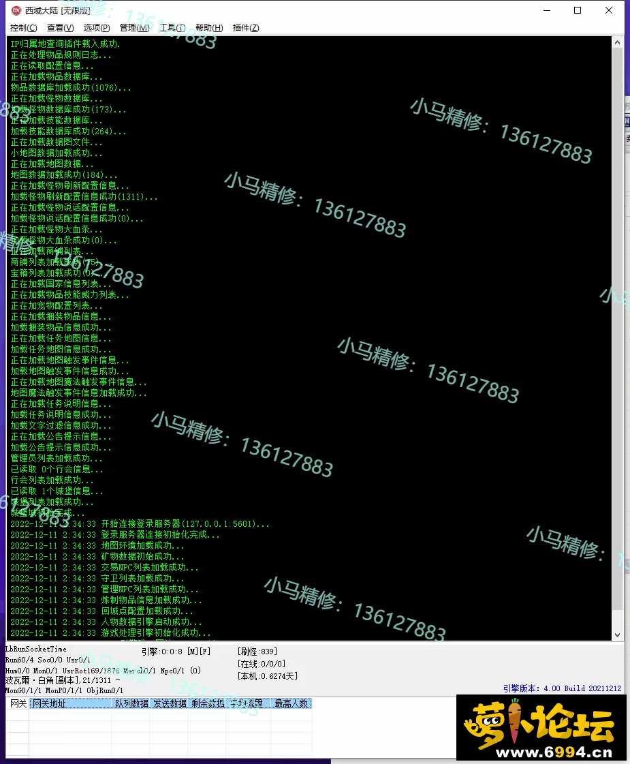Click the 正在加载物品技能威力列表 log line
630x764 pixels.
pyautogui.click(x=69, y=295)
